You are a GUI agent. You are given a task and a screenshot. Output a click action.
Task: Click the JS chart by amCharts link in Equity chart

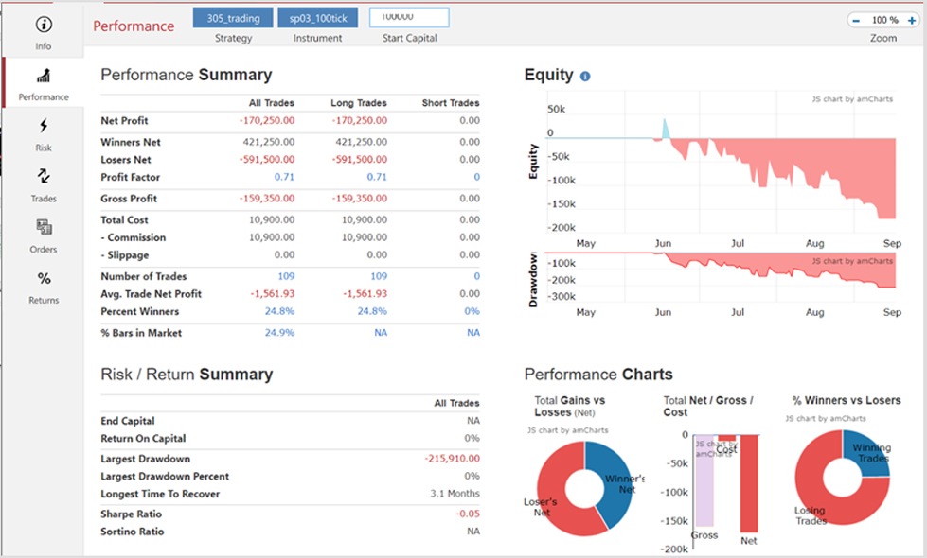852,99
